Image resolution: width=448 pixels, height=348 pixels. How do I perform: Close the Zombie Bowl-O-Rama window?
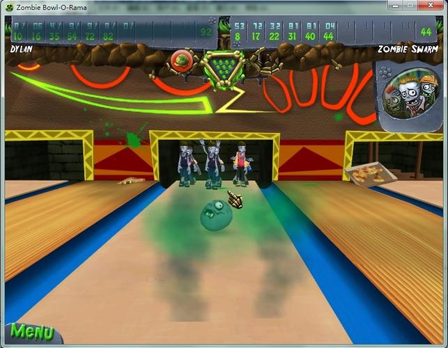pyautogui.click(x=431, y=6)
